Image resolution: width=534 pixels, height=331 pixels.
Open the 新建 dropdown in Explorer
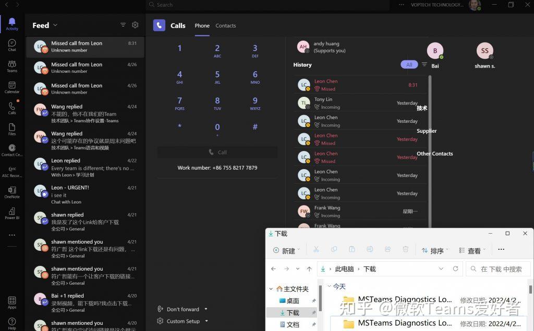287,250
